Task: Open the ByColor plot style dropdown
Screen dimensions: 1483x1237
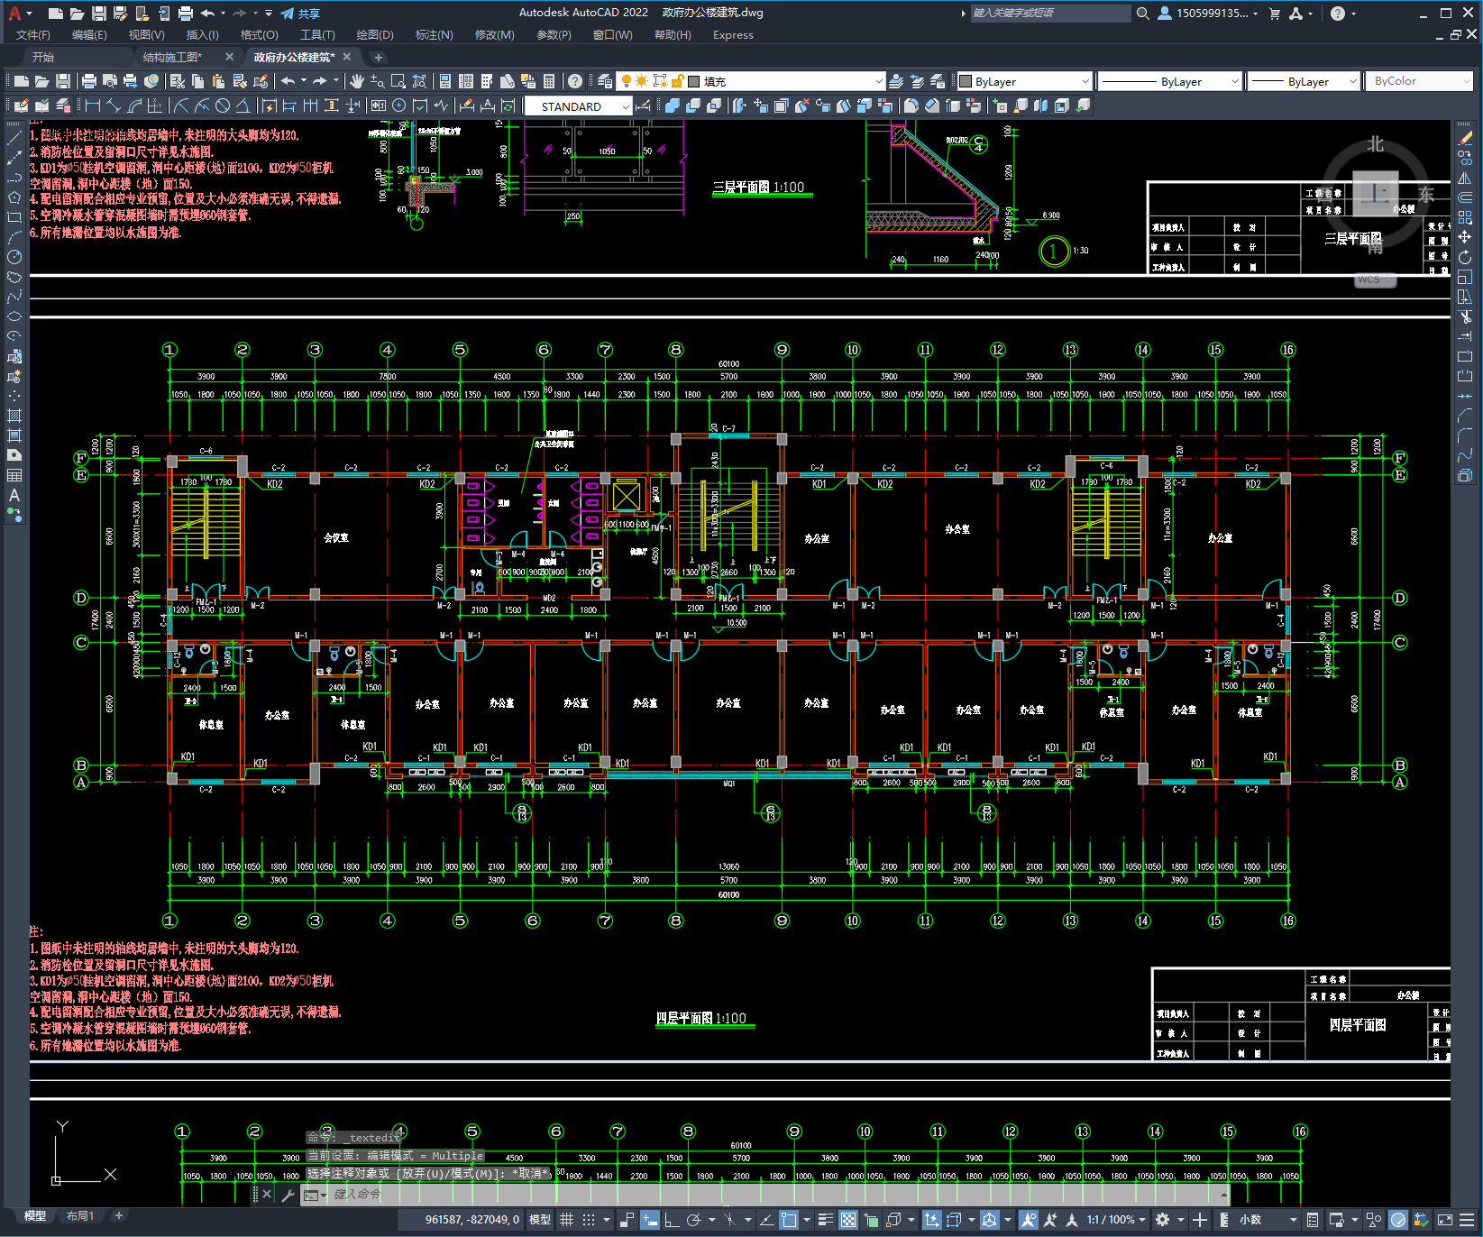Action: coord(1420,81)
